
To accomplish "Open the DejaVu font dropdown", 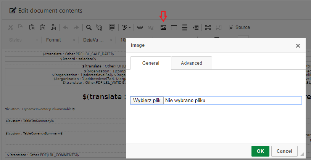I will click(x=98, y=40).
